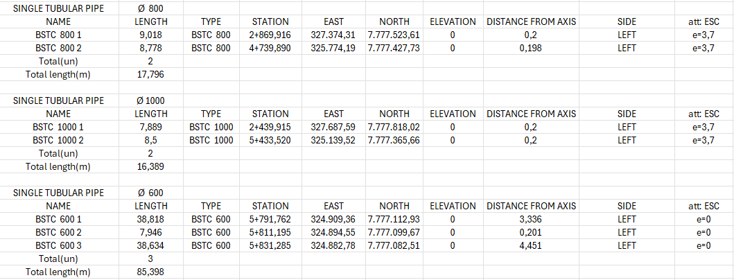The width and height of the screenshot is (734, 280).
Task: Select station cell "2+869,916"
Action: [x=270, y=35]
